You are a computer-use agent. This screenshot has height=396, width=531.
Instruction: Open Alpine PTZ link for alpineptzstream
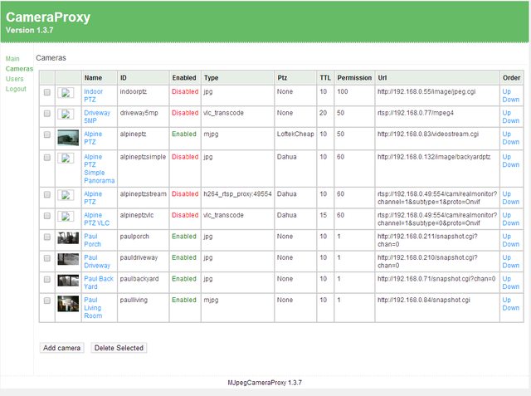[93, 198]
